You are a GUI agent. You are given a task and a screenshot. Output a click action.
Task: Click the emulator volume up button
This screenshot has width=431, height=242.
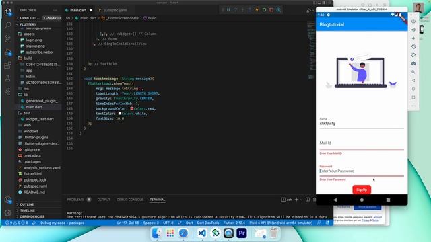tap(413, 30)
